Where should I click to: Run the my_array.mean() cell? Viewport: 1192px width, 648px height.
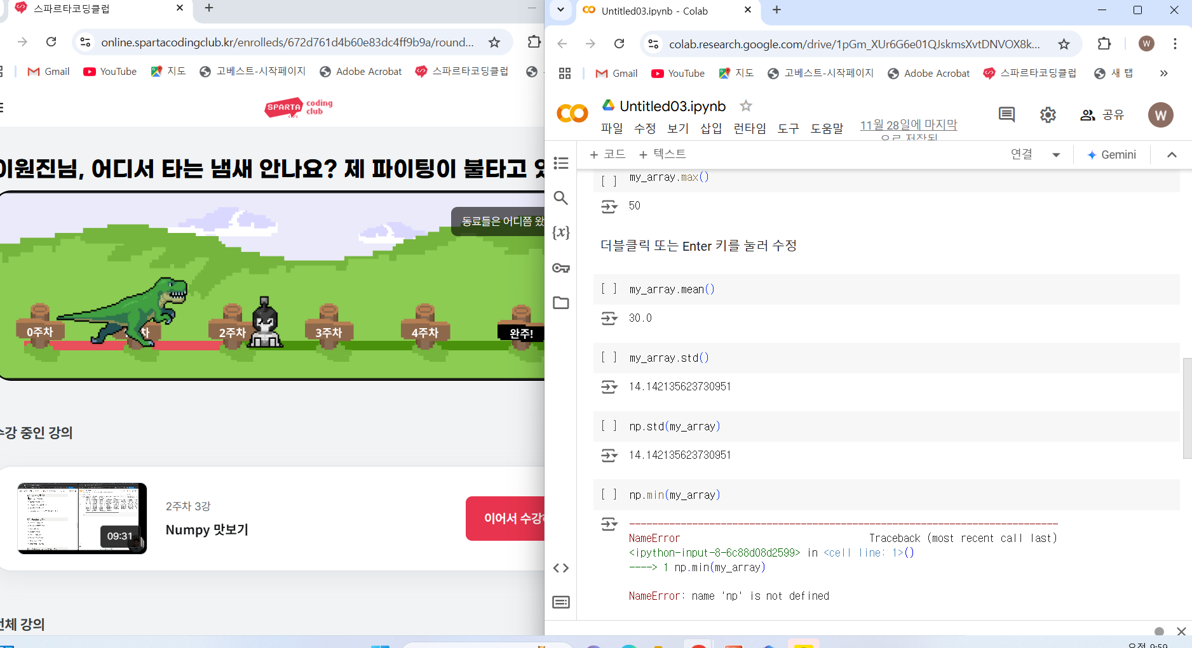(x=609, y=289)
